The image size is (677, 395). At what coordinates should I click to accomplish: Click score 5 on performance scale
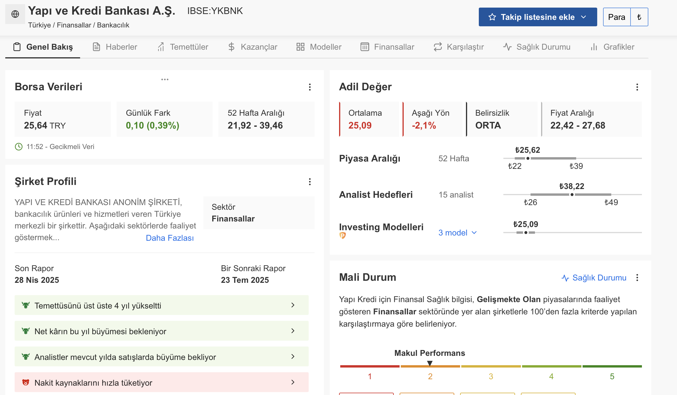click(612, 376)
